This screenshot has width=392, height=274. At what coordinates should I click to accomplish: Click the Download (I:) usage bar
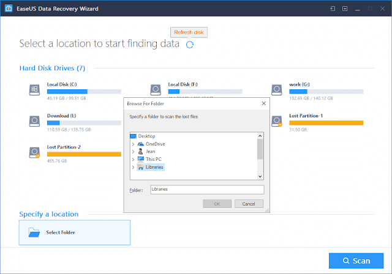(x=84, y=123)
